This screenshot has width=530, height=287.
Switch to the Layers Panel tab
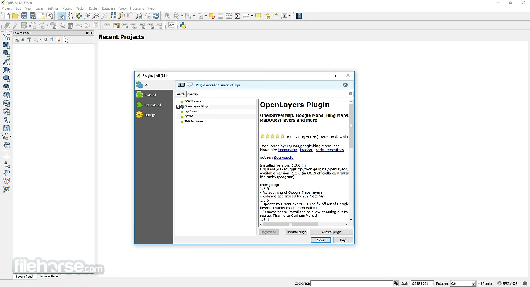pos(24,277)
